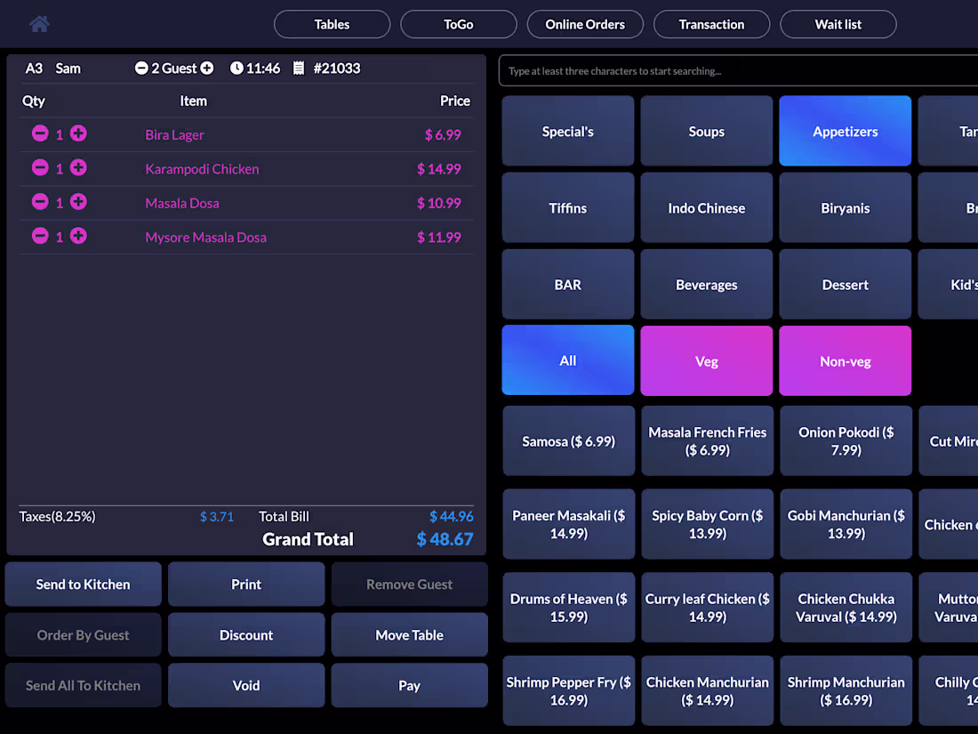Click Send All To Kitchen
The height and width of the screenshot is (734, 978).
pyautogui.click(x=83, y=685)
